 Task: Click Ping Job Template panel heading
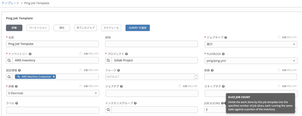coord(19,18)
